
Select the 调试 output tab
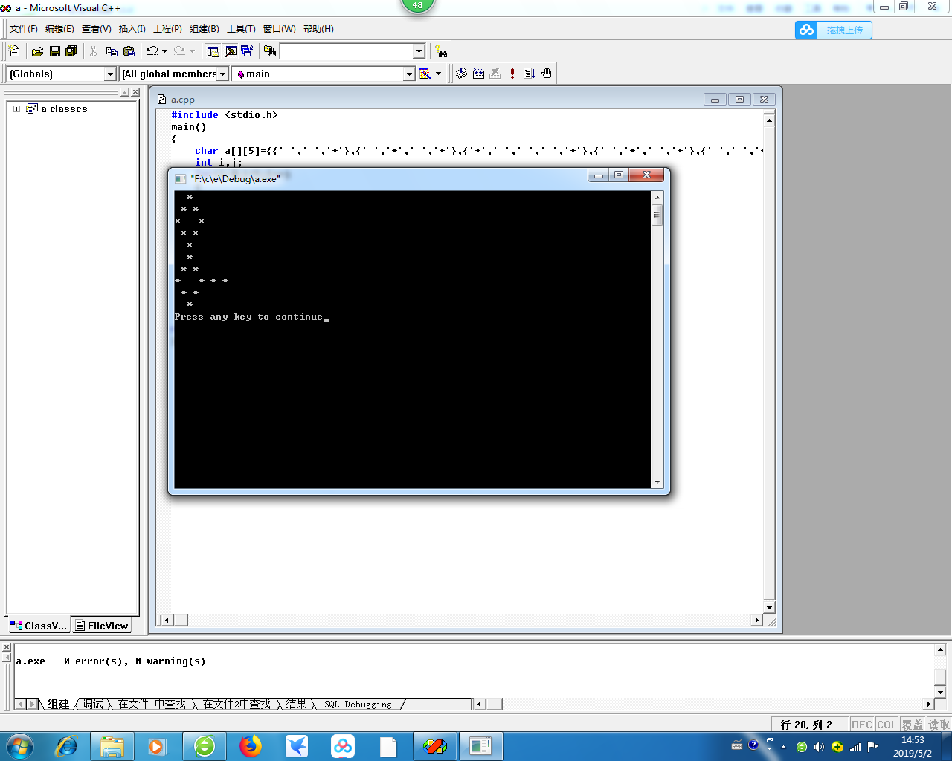point(93,704)
